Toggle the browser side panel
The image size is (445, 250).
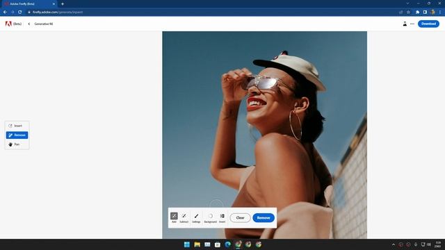425,12
